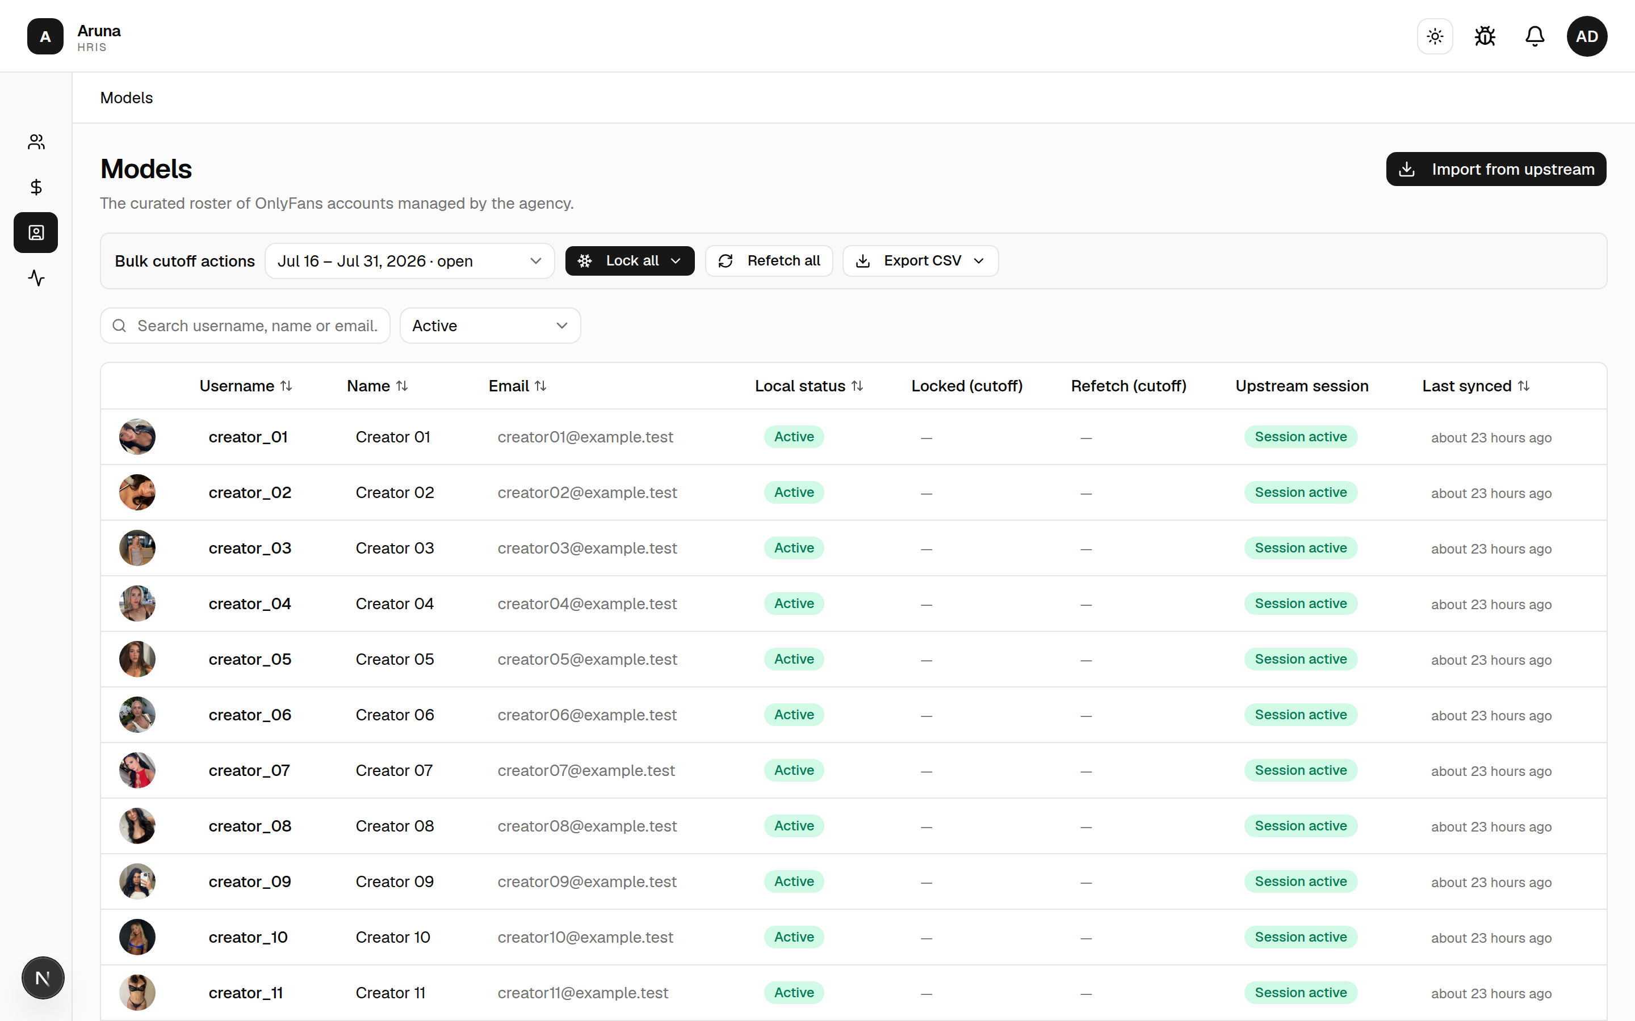Click Session active badge for creator_04
The width and height of the screenshot is (1635, 1021).
1301,604
